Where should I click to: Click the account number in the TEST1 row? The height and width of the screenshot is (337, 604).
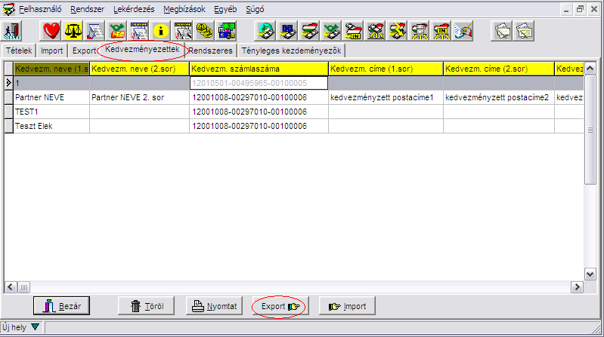(259, 112)
